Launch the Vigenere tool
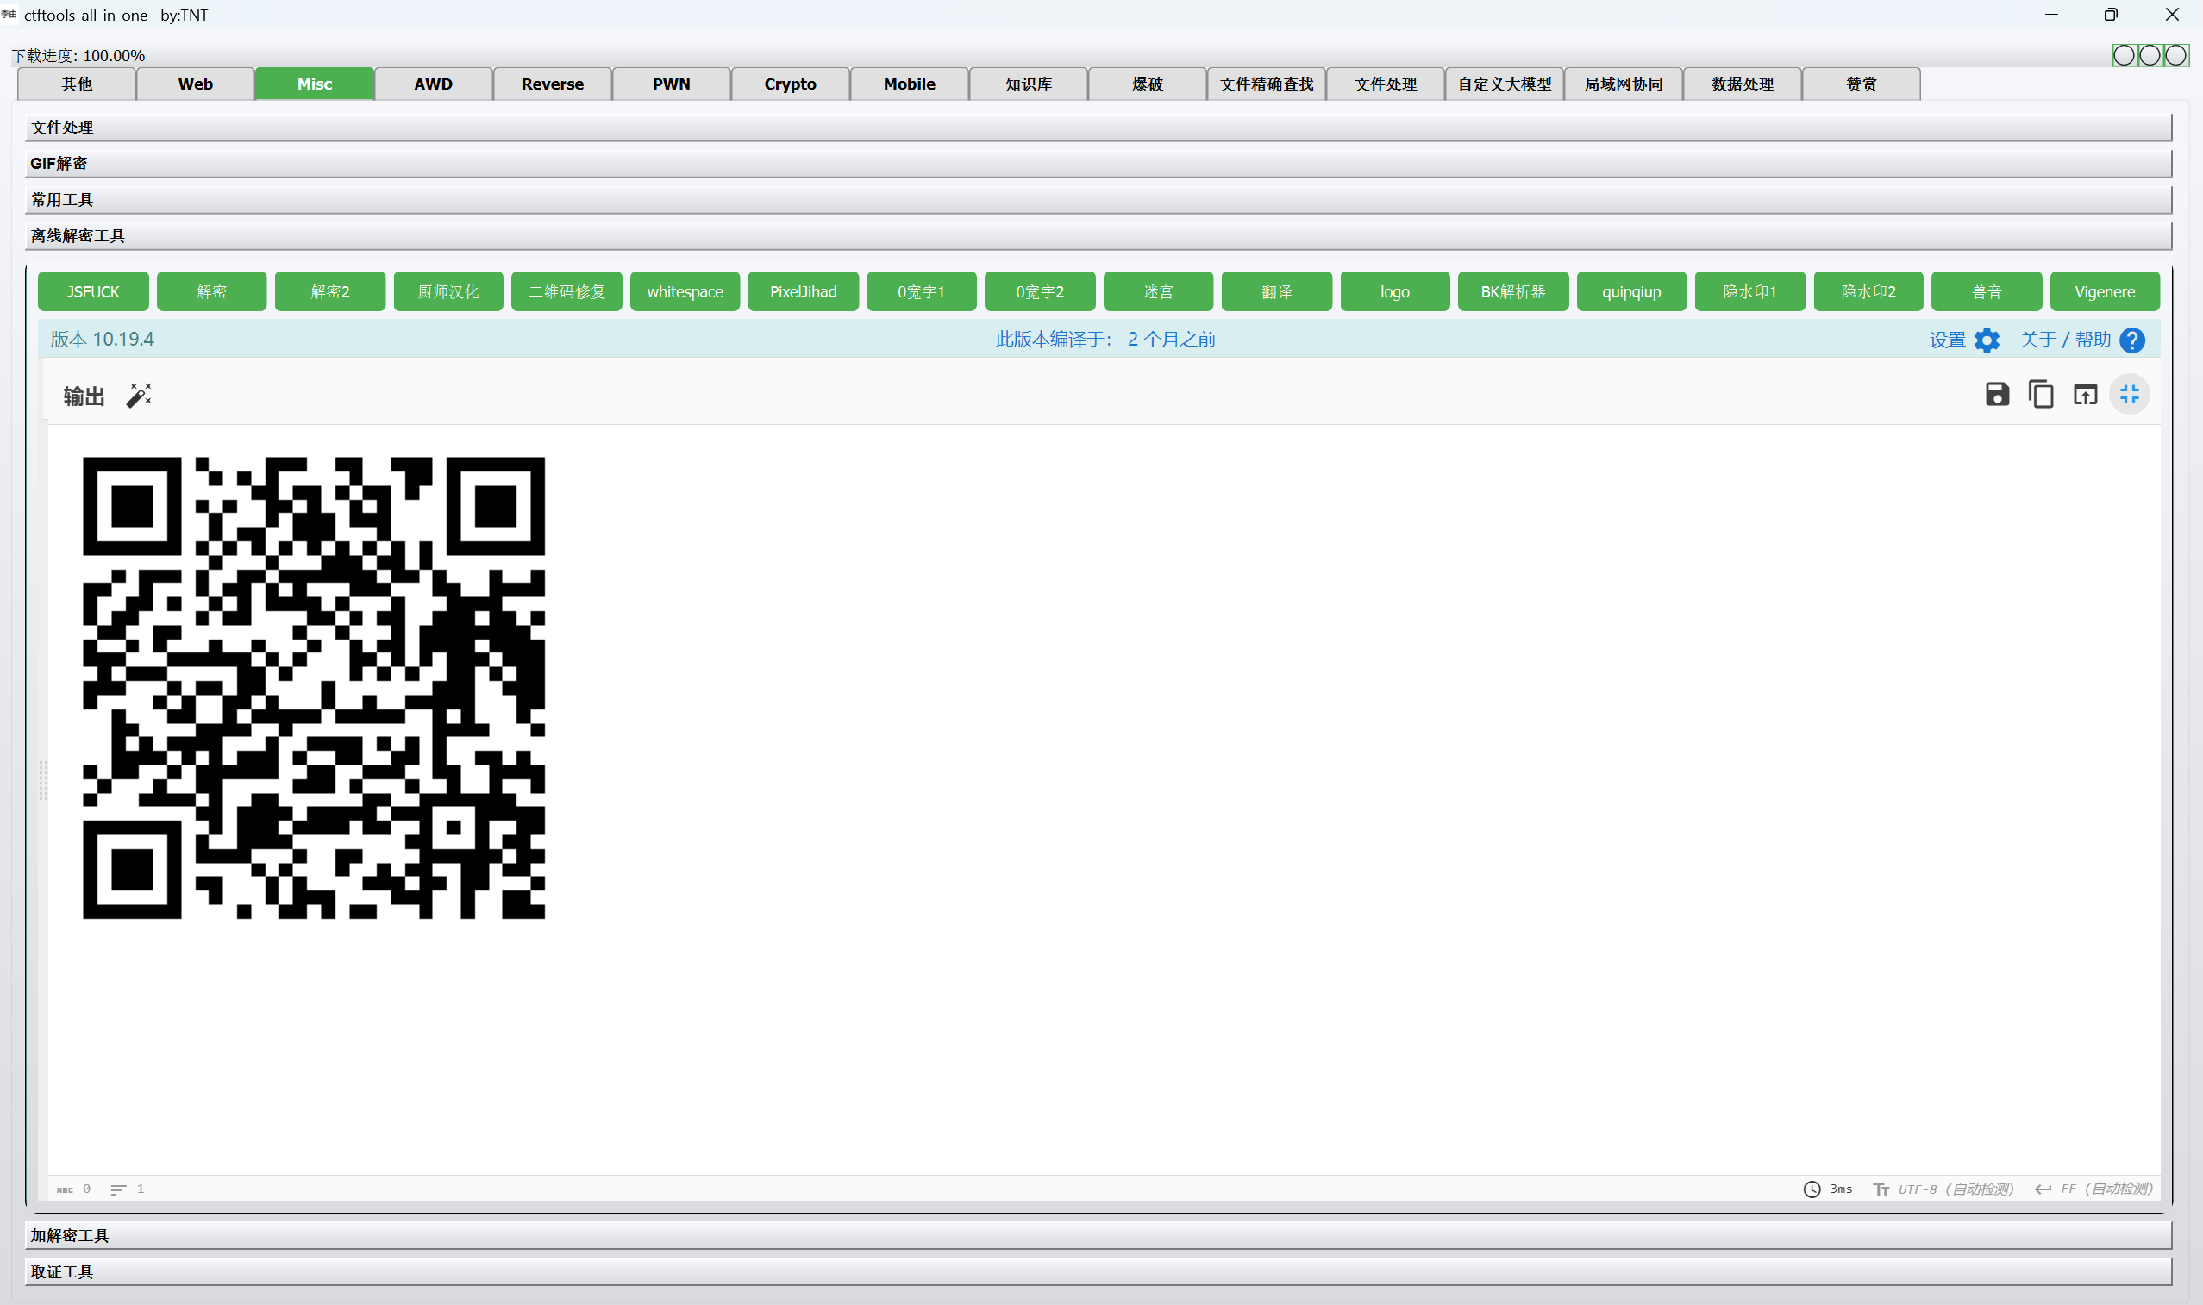The image size is (2203, 1305). [2105, 291]
